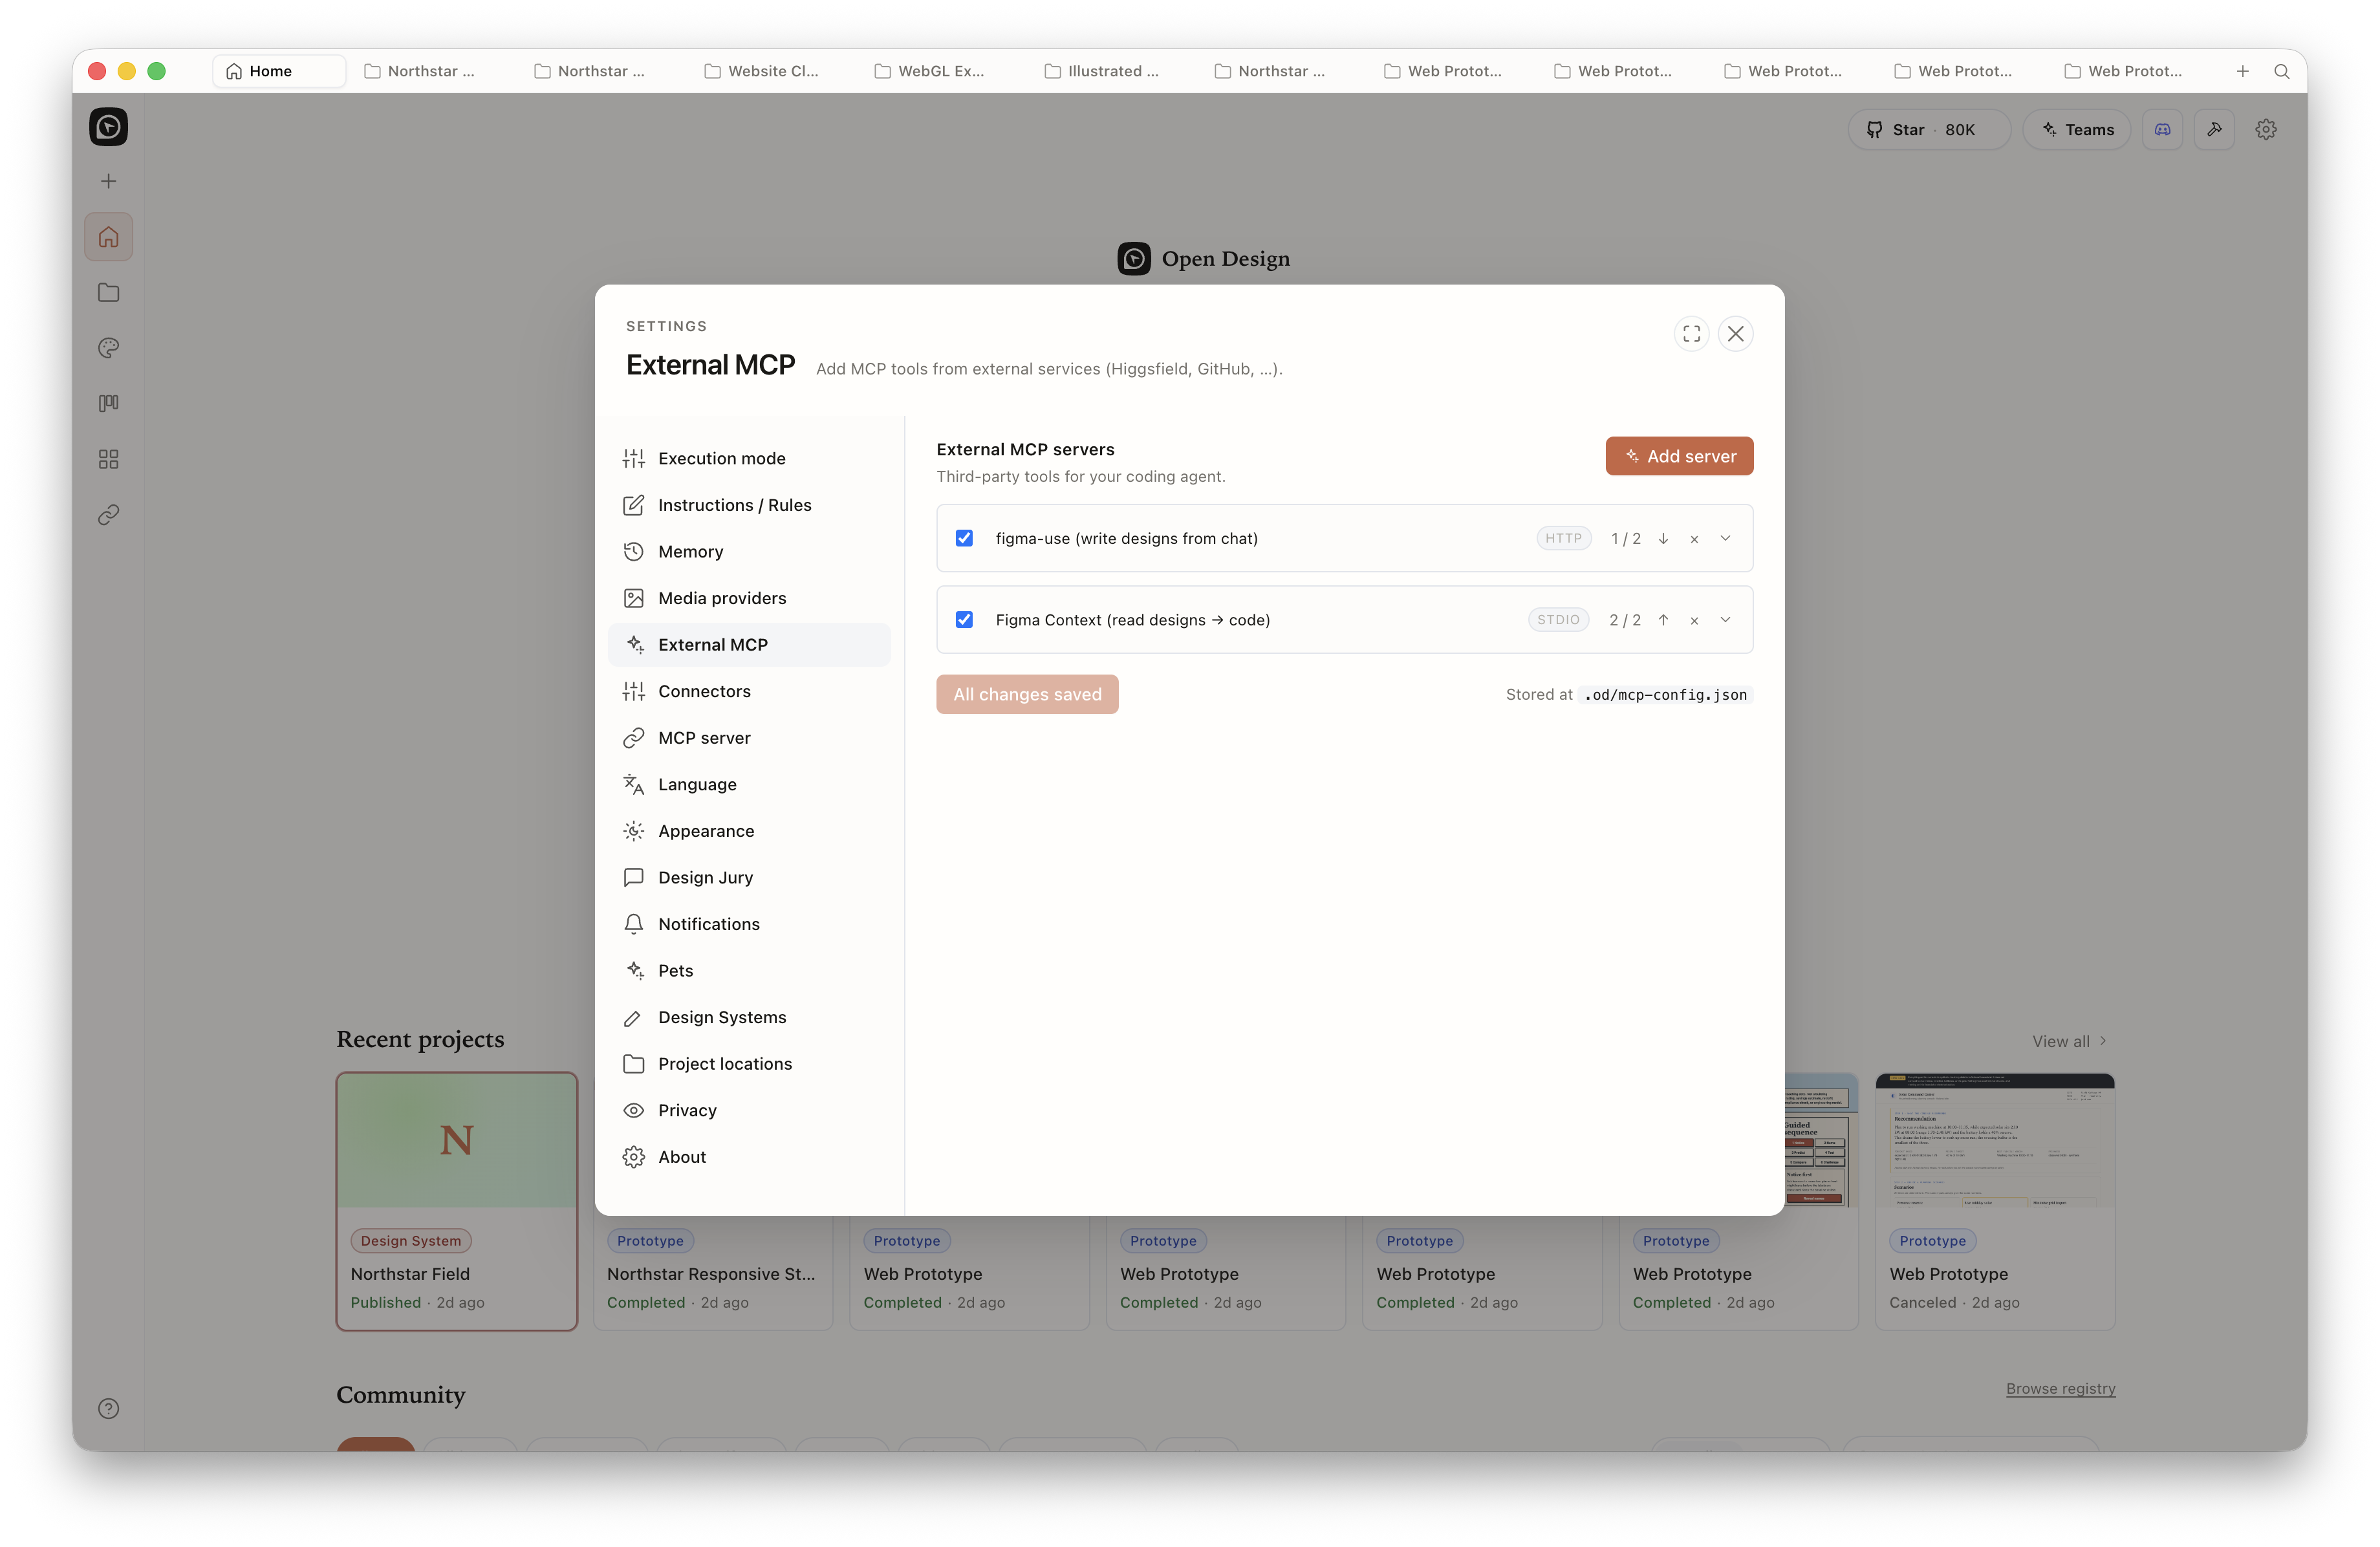This screenshot has width=2380, height=1547.
Task: Close the settings dialog
Action: pos(1735,334)
